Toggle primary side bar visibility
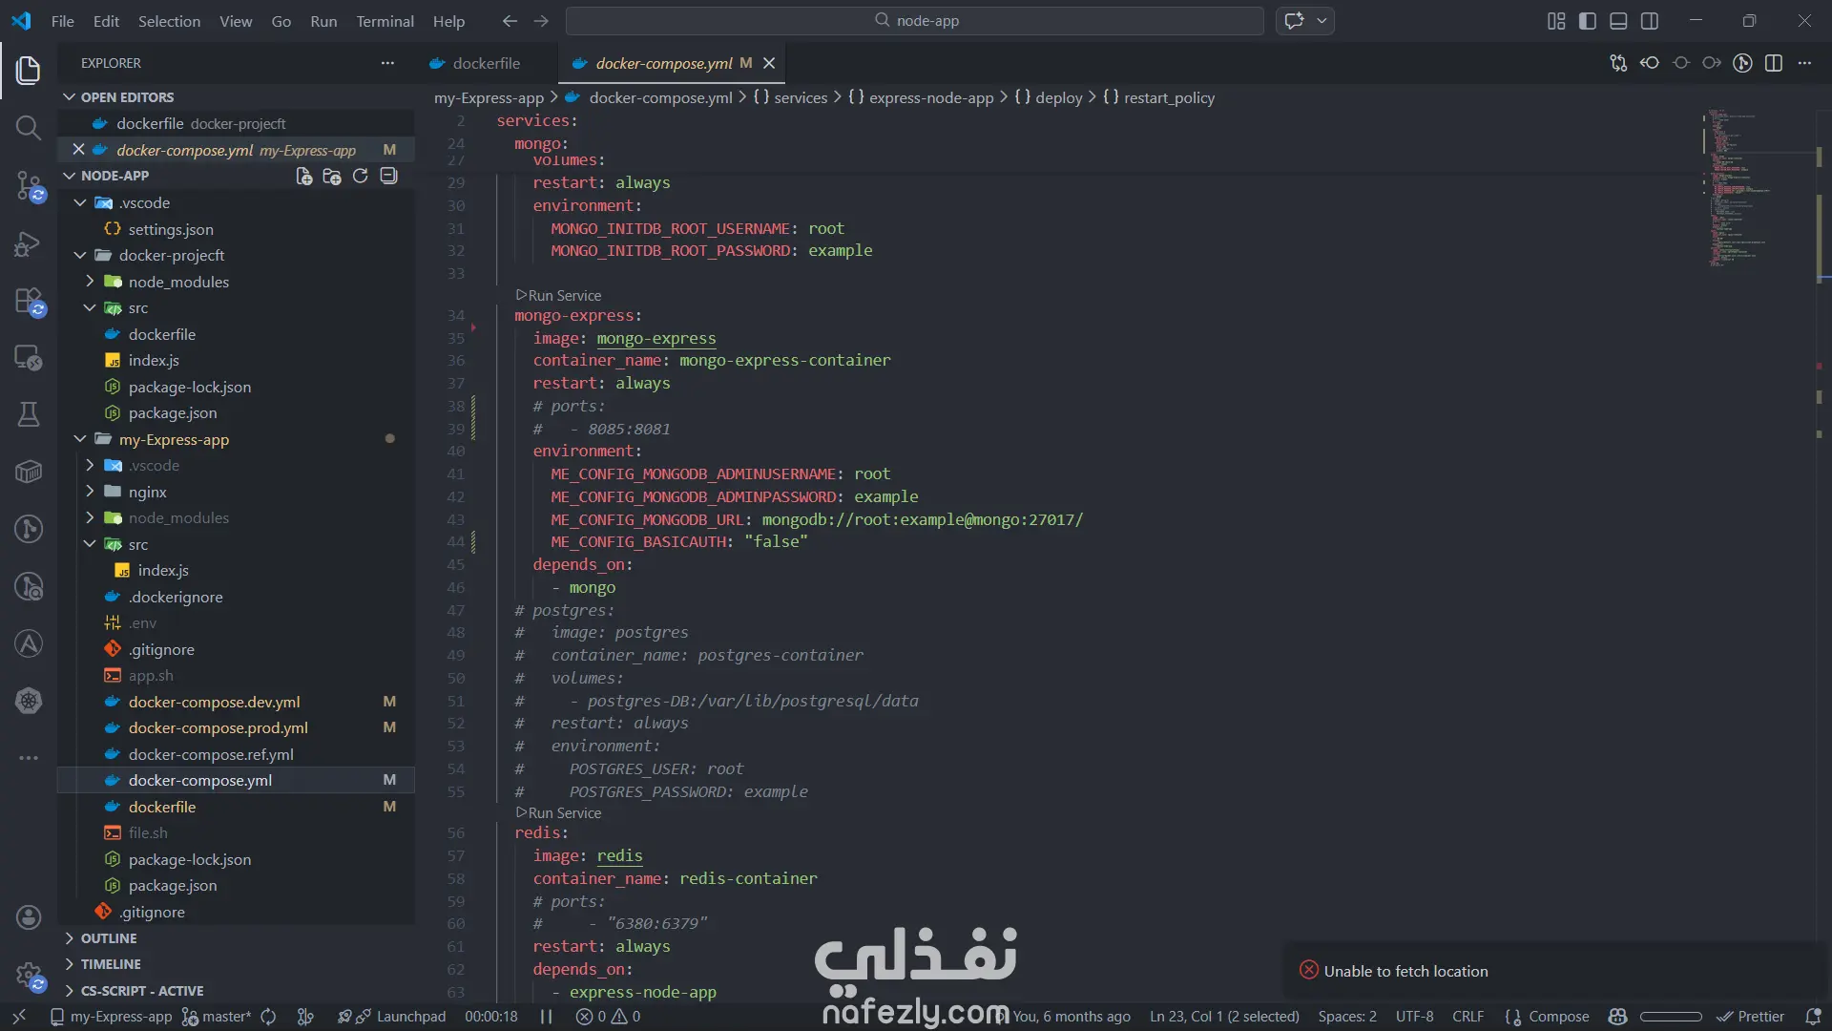Screen dimensions: 1832x1031 tap(1587, 21)
